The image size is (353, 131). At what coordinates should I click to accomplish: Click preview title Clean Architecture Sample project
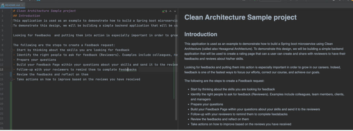coord(240,17)
